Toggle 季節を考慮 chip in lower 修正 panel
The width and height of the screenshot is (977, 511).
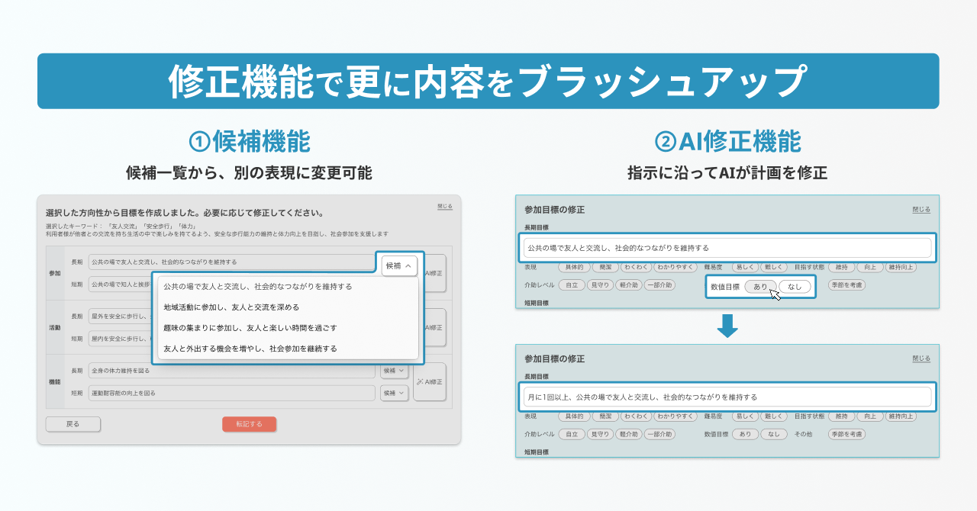846,434
